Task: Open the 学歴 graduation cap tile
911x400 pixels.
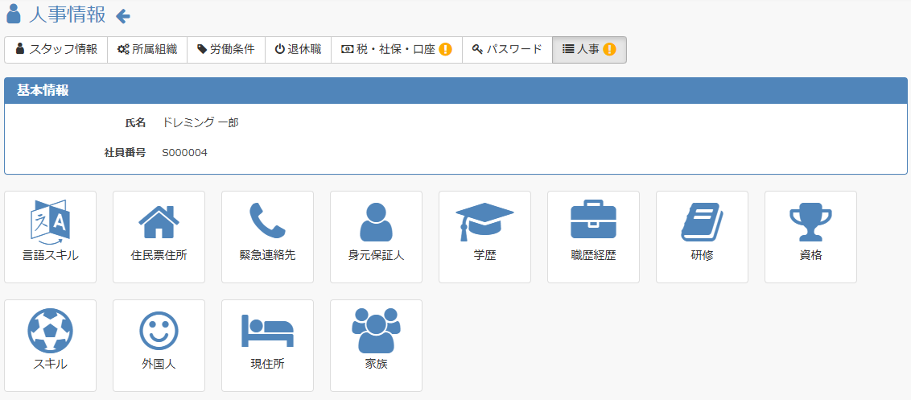Action: pos(484,237)
